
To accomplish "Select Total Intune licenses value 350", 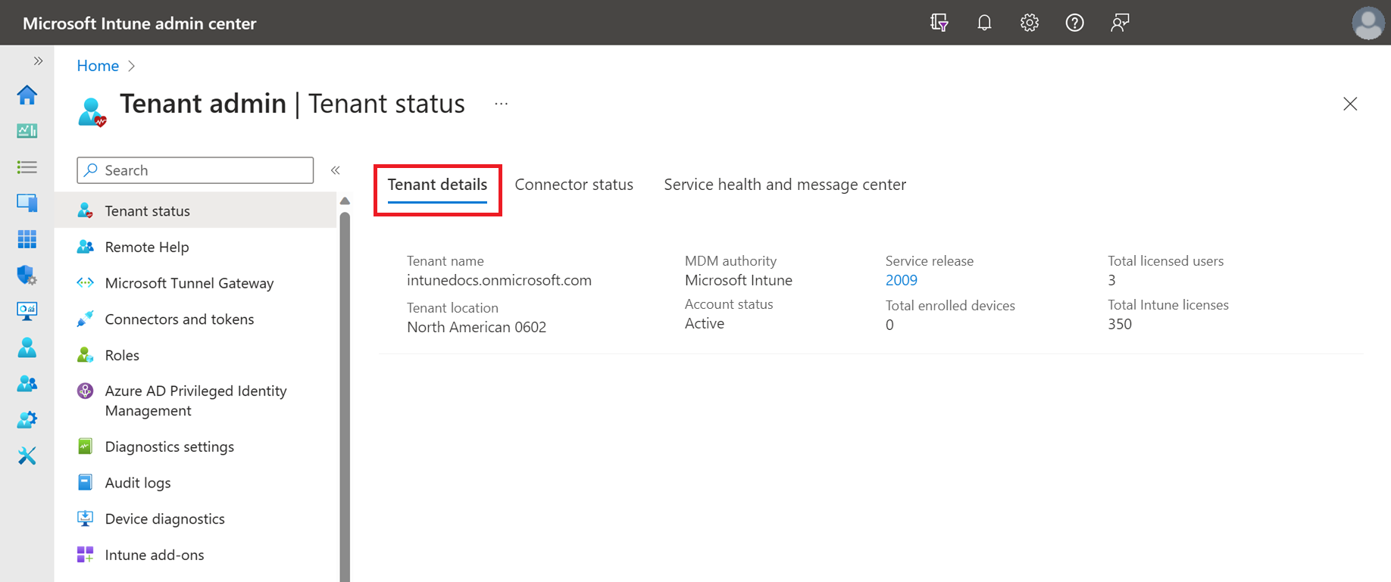I will coord(1120,324).
